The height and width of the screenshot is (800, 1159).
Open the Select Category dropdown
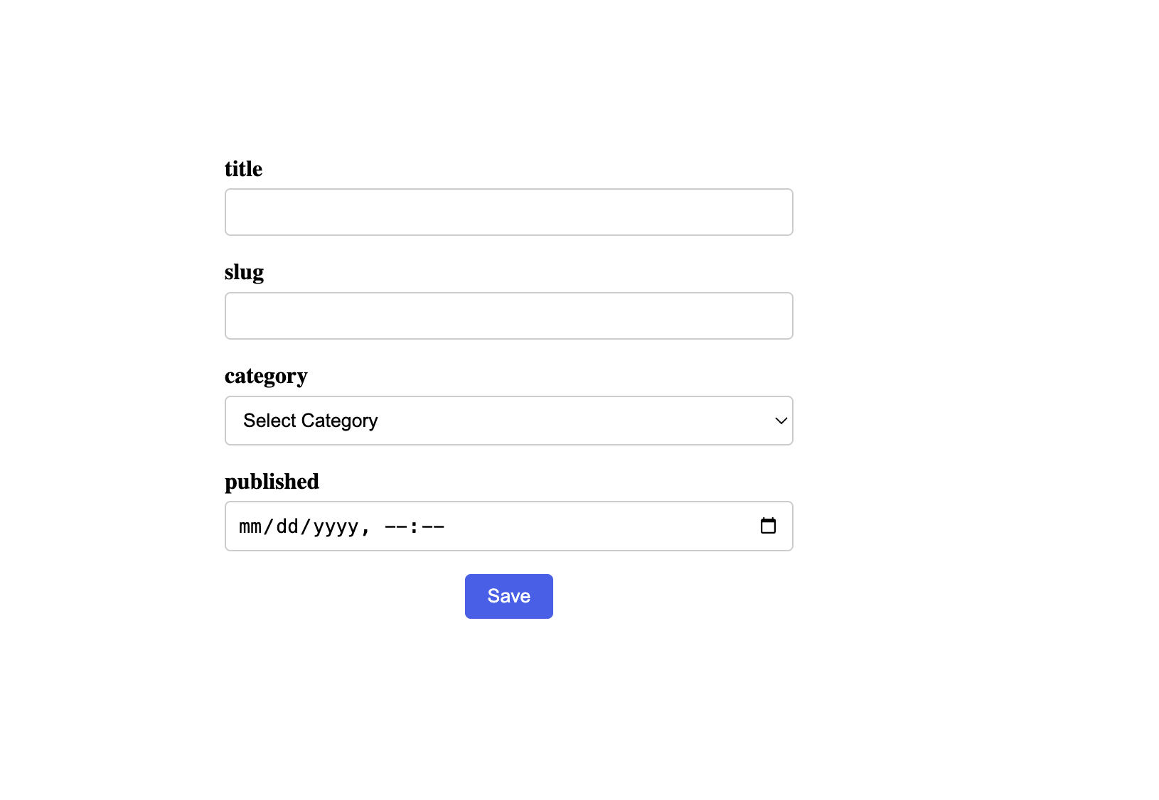[x=508, y=420]
